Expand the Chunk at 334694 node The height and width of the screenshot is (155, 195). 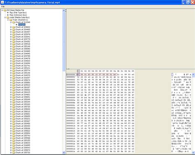[x=11, y=63]
